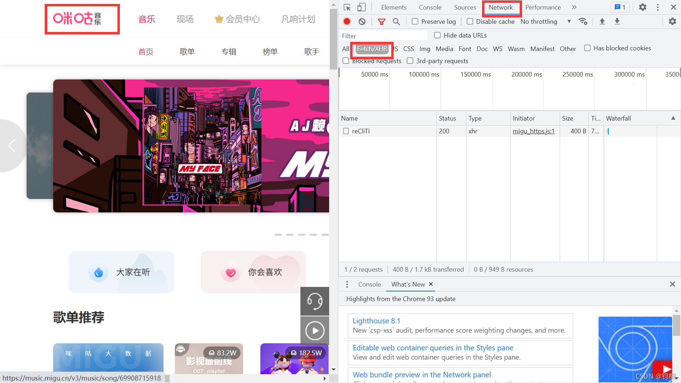The image size is (681, 383).
Task: Close the What's New tab
Action: pos(431,284)
